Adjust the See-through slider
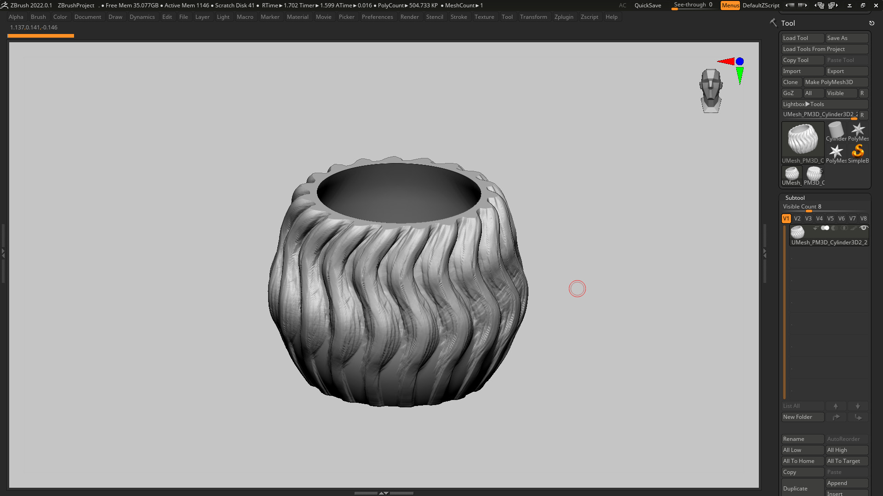Image resolution: width=883 pixels, height=496 pixels. click(x=694, y=6)
